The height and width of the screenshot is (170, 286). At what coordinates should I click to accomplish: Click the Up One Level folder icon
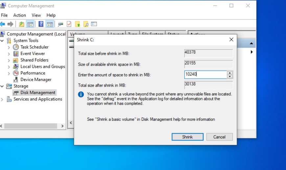[21, 24]
